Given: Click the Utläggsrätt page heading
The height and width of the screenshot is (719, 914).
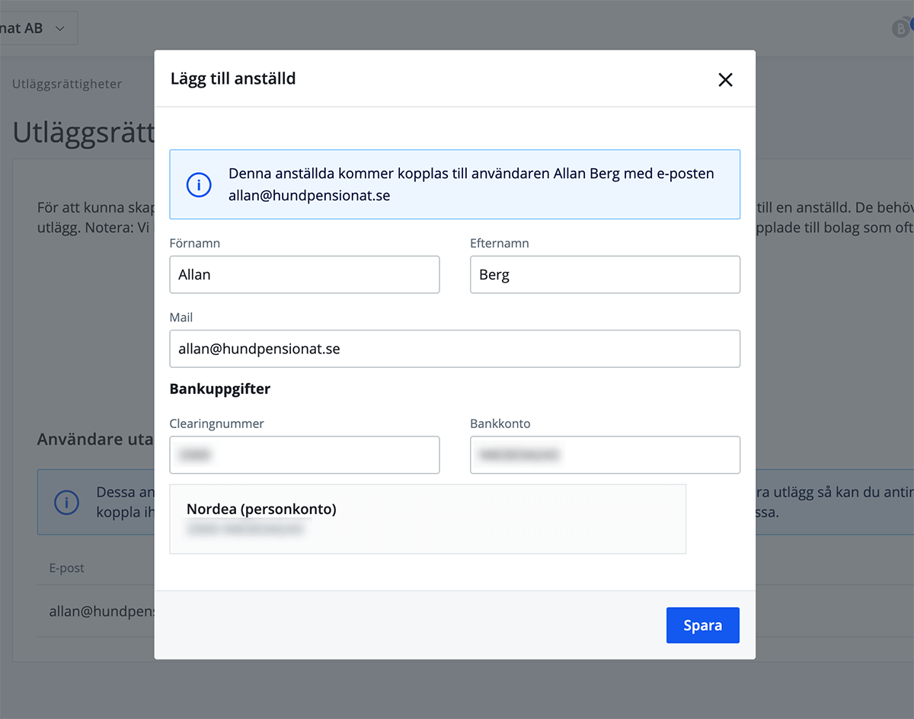Looking at the screenshot, I should (x=84, y=133).
